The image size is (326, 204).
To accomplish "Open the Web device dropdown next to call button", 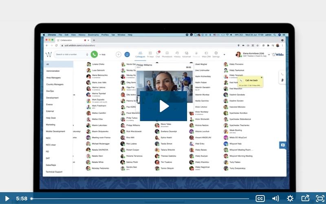I will click(102, 55).
